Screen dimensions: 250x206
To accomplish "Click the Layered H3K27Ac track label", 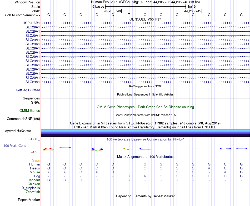I will pos(17,131).
